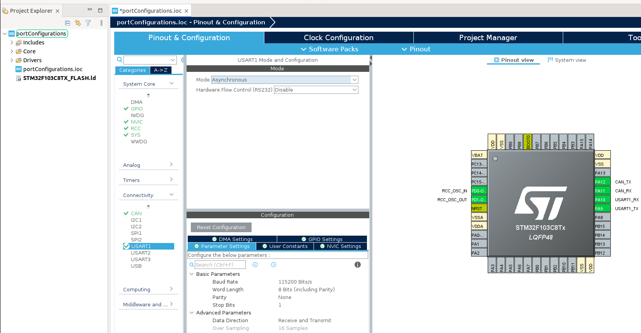641x333 pixels.
Task: Collapse all in Project Explorer toolbar
Action: pyautogui.click(x=68, y=23)
